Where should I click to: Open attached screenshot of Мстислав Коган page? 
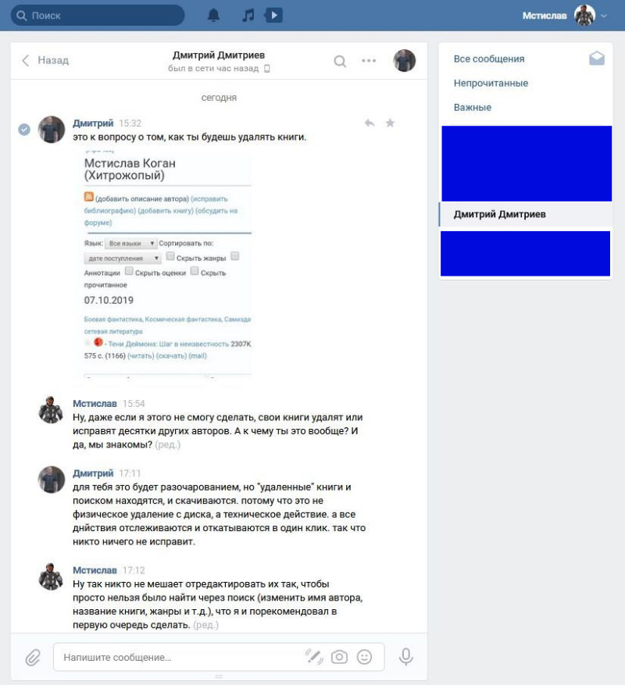tap(167, 263)
